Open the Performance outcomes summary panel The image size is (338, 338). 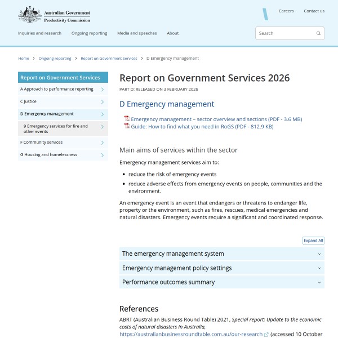point(221,282)
